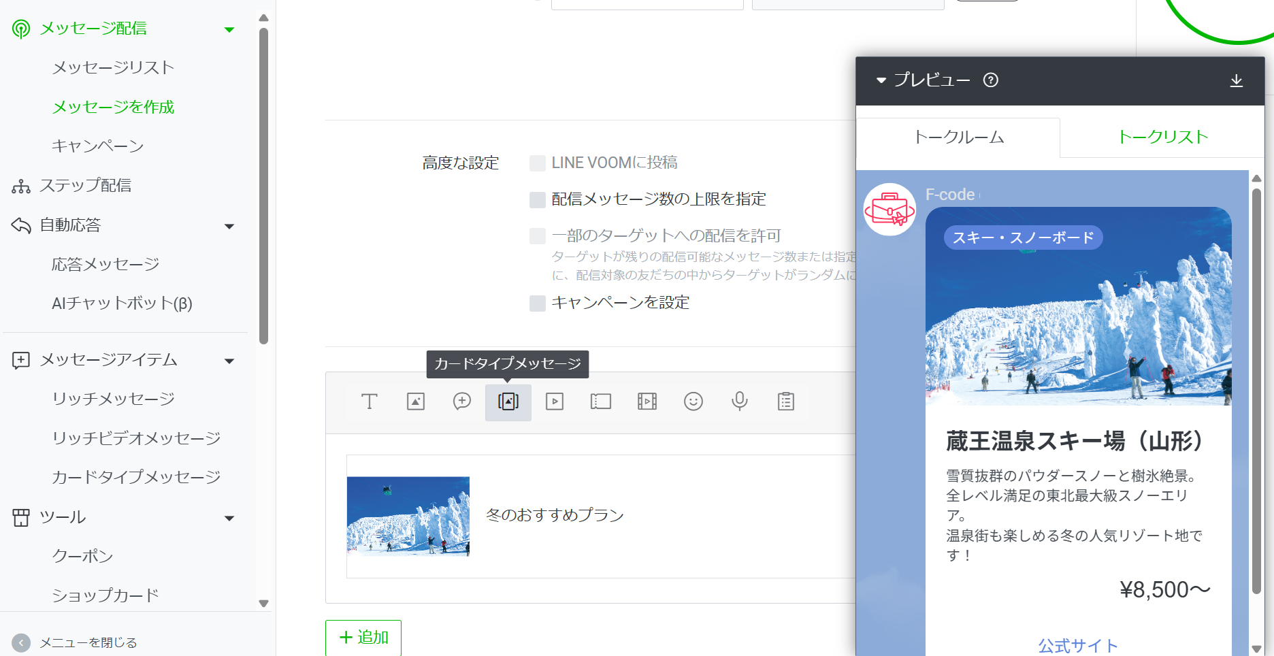Tick the キャンペーンを設定 checkbox
This screenshot has height=656, width=1274.
pyautogui.click(x=538, y=304)
